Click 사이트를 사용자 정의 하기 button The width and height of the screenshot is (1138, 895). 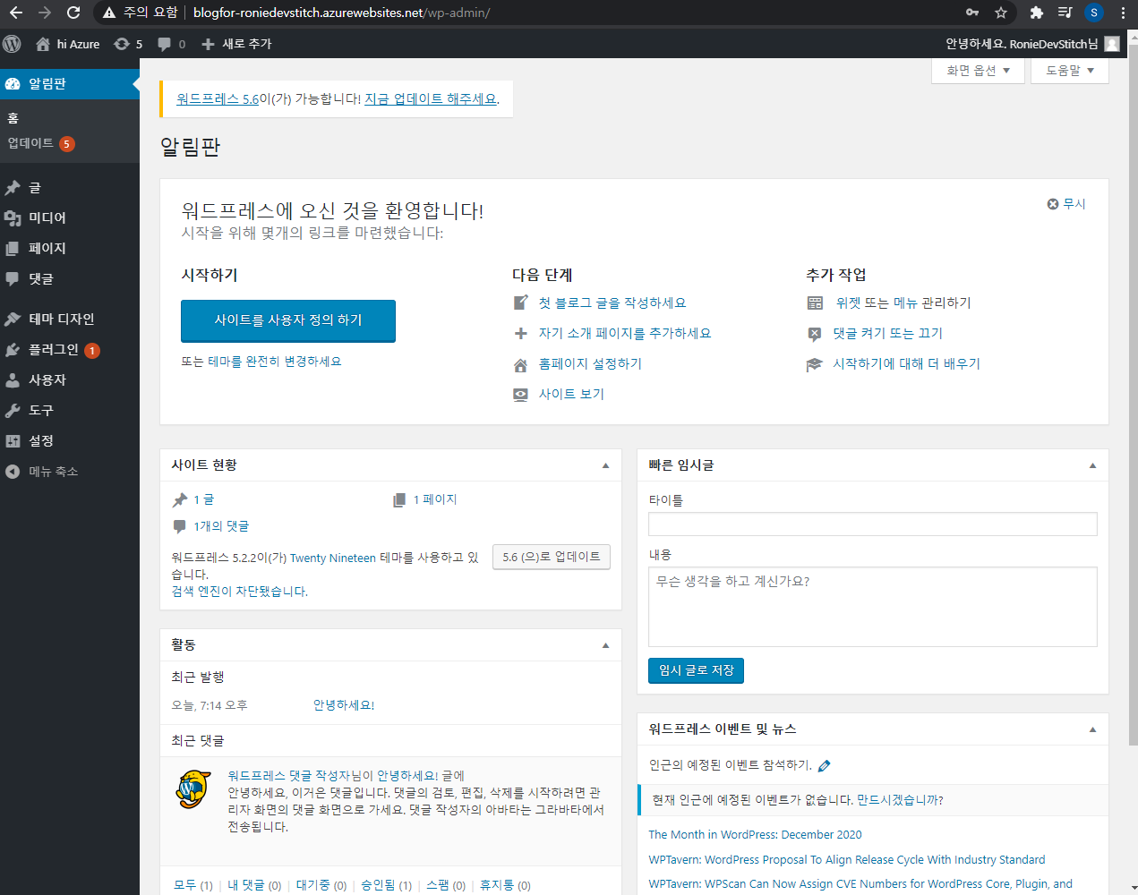click(288, 320)
